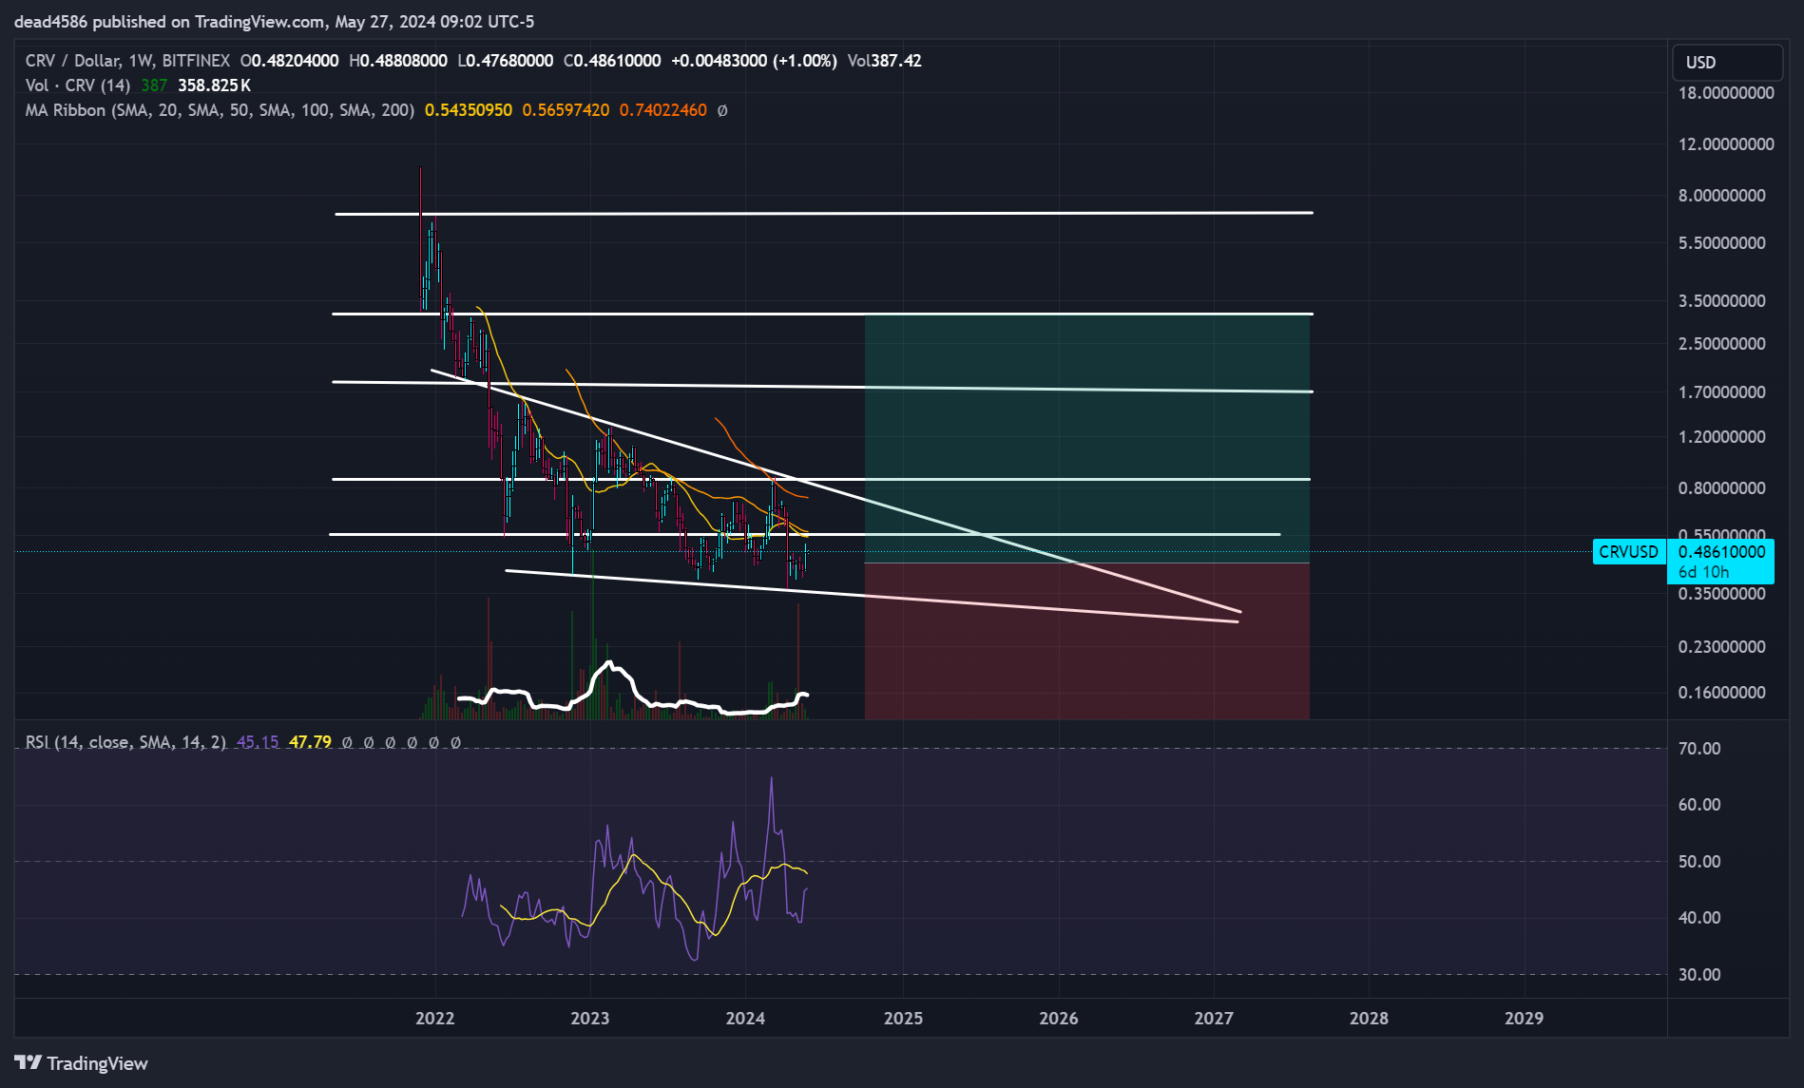Click the 0.54350950 SMA 20 value
1804x1088 pixels.
[469, 110]
